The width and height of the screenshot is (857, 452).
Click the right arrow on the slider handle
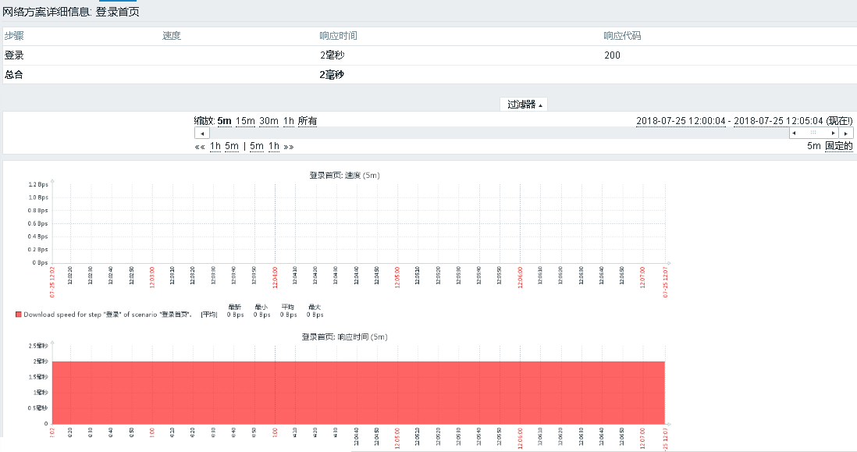(833, 133)
